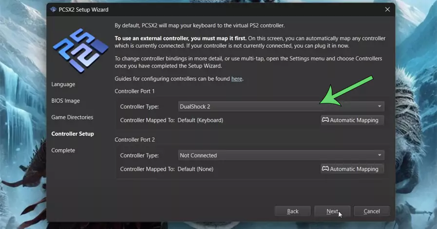
Task: Expand the Port 2 Not Connected dropdown
Action: point(281,155)
